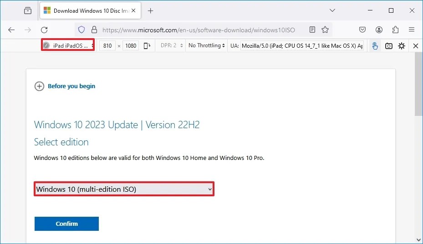View site security padlock info

94,30
